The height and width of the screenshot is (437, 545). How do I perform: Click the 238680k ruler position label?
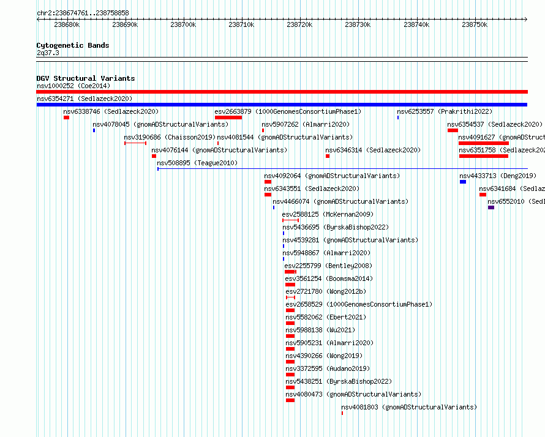(x=67, y=24)
